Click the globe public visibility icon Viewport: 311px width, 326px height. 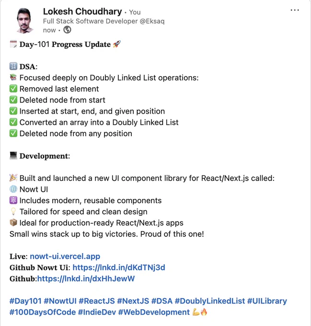67,30
